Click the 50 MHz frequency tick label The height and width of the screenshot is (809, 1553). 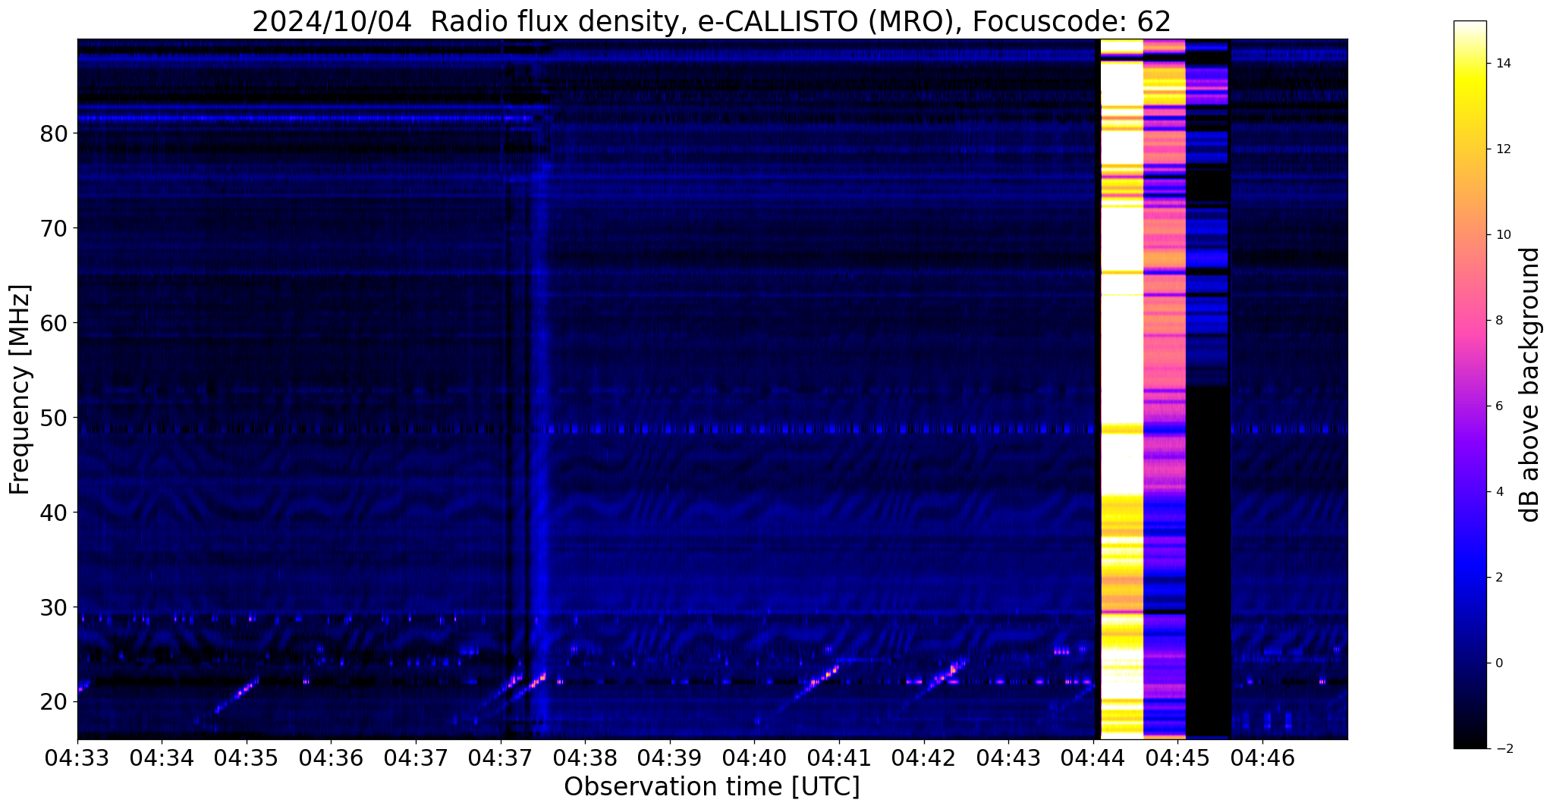click(x=53, y=418)
